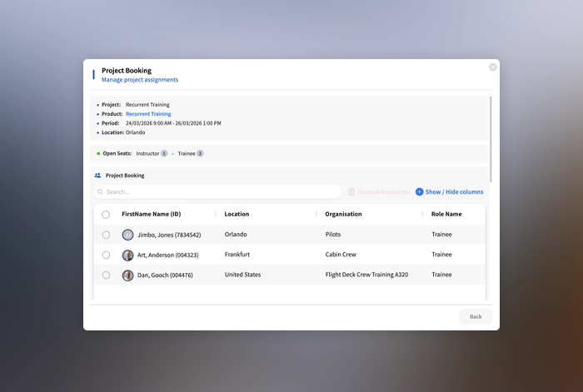583x392 pixels.
Task: Click the Location column header
Action: 237,214
